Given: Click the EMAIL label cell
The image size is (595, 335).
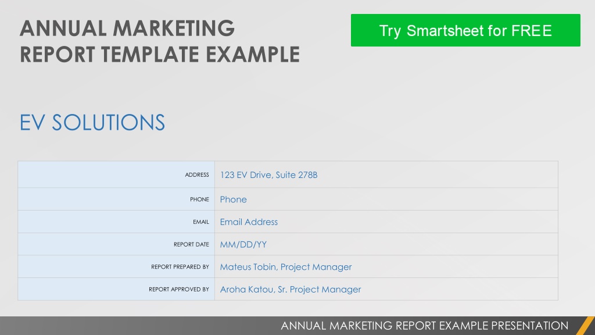Looking at the screenshot, I should pyautogui.click(x=116, y=222).
